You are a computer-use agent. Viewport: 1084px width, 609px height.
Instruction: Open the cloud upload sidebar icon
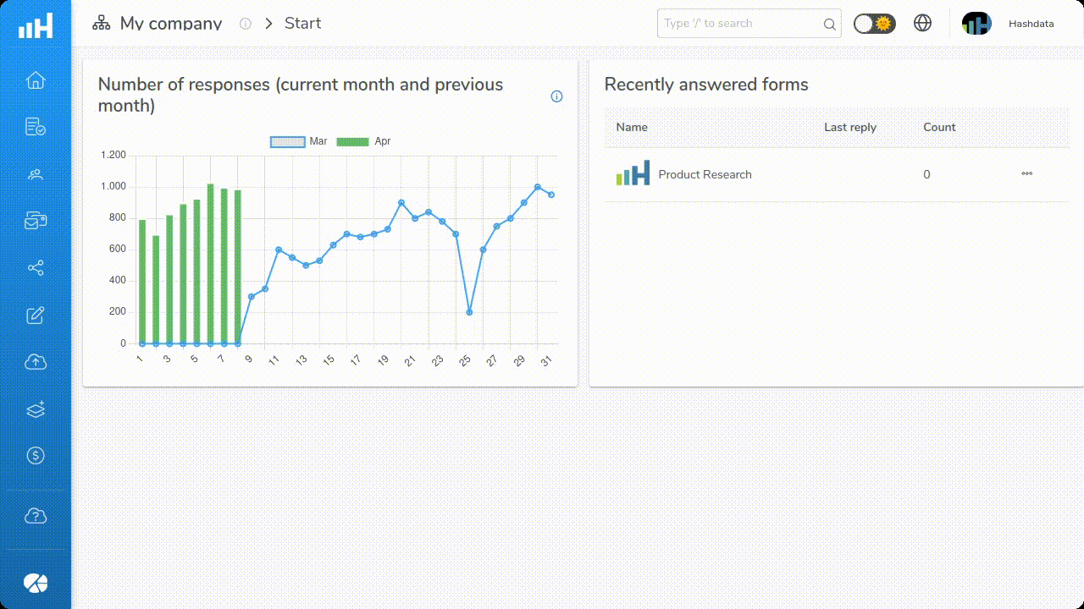point(36,362)
